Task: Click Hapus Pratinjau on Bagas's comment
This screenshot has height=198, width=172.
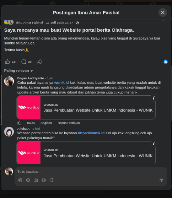Action: pos(69,123)
